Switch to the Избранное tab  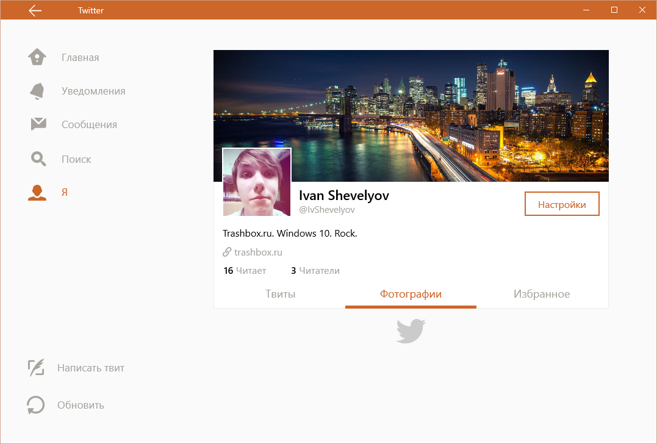coord(542,294)
